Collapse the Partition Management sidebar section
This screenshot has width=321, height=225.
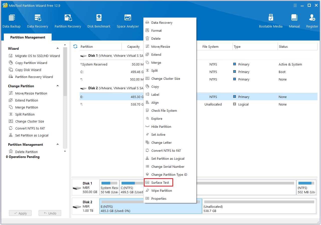pos(58,144)
